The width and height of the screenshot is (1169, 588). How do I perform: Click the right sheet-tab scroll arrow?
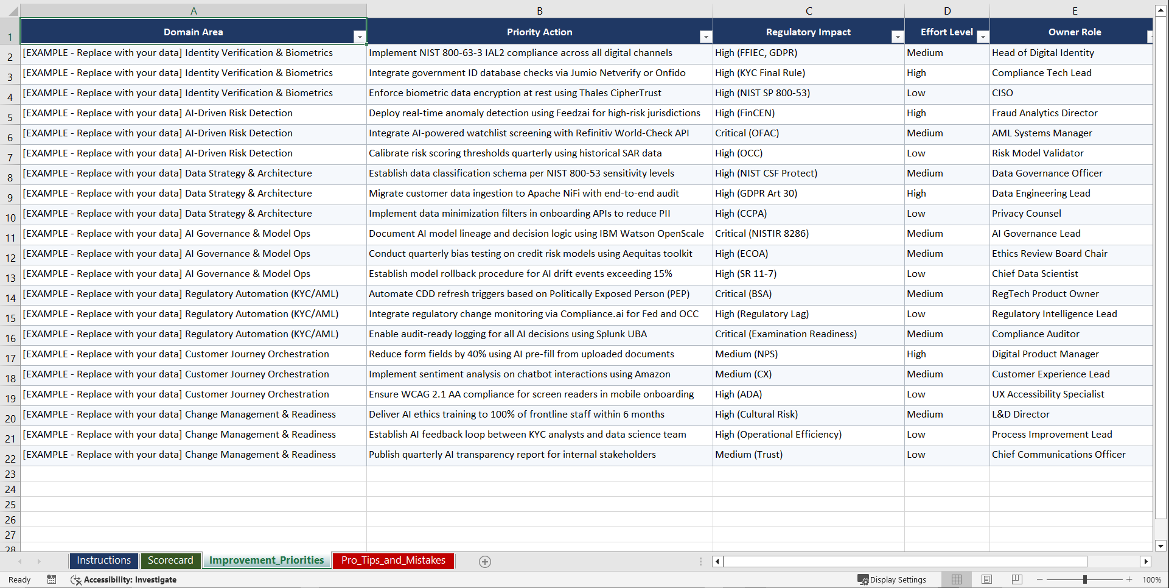pyautogui.click(x=39, y=562)
